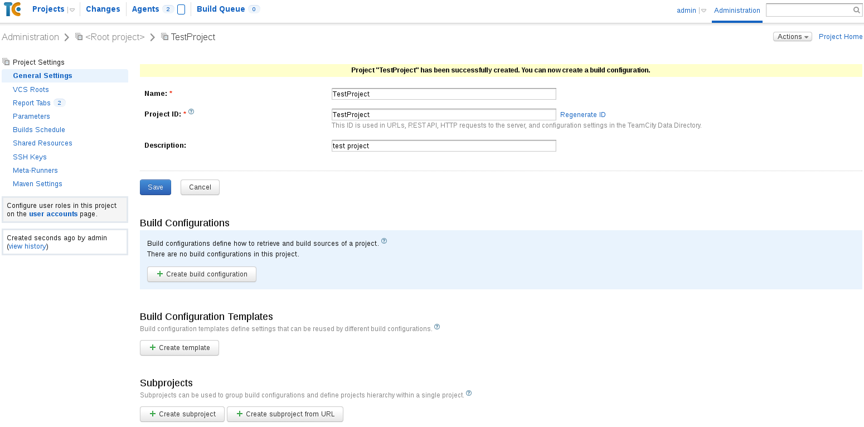The height and width of the screenshot is (427, 864).
Task: Click the Create subproject from URL button
Action: 285,414
